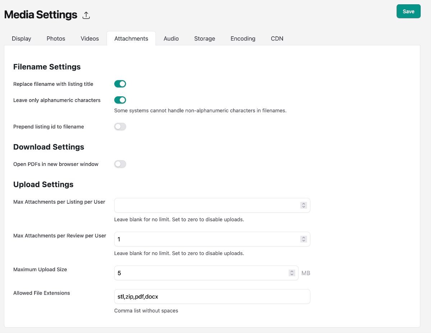
Task: Click the Max Attachments per Listing stepper arrows
Action: click(303, 205)
